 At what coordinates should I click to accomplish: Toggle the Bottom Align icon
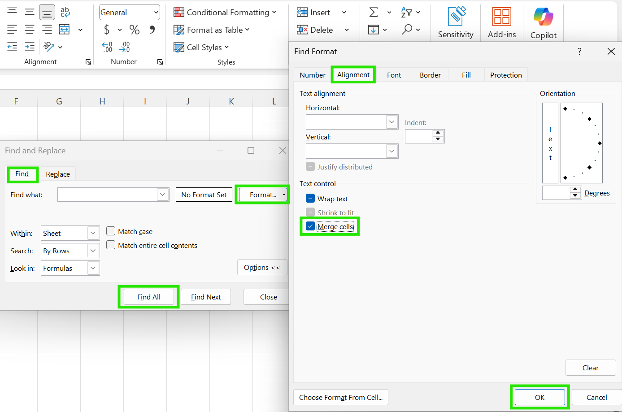[47, 12]
